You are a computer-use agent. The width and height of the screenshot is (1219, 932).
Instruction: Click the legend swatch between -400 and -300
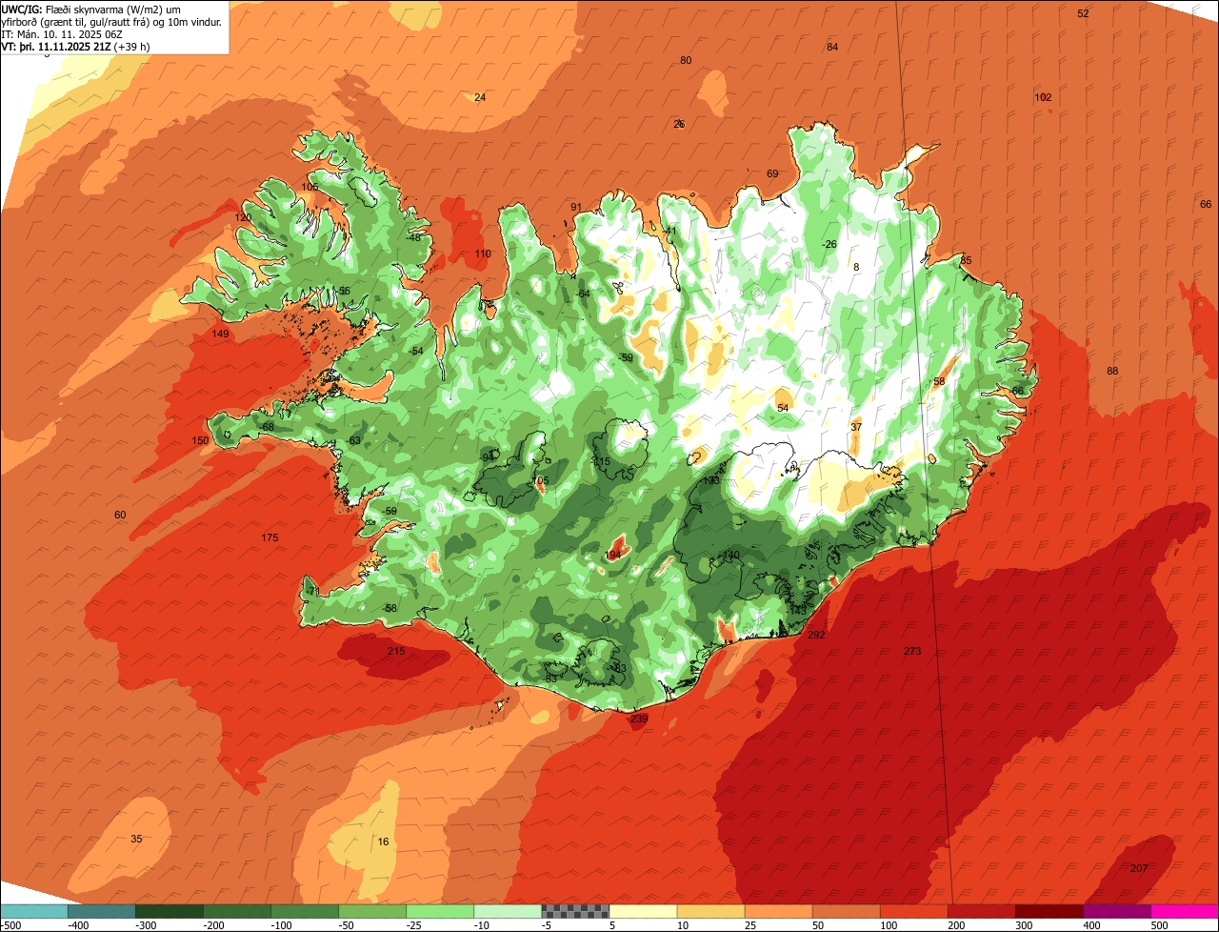(102, 911)
